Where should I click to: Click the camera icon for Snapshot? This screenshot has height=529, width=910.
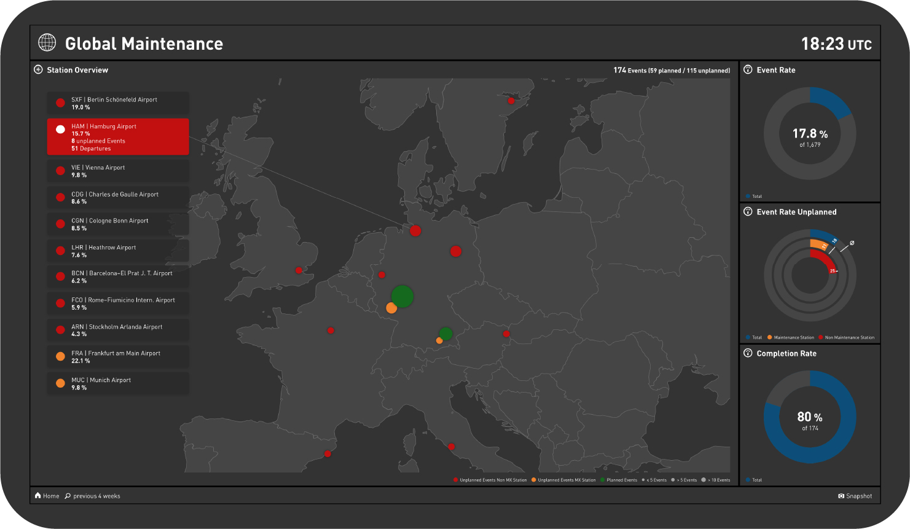841,496
